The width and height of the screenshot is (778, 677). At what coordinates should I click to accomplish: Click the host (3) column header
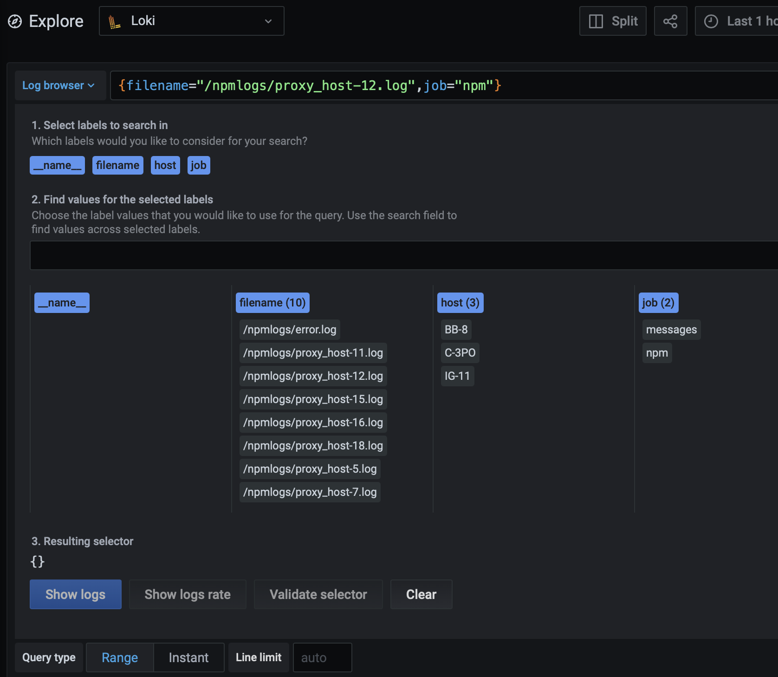(460, 303)
